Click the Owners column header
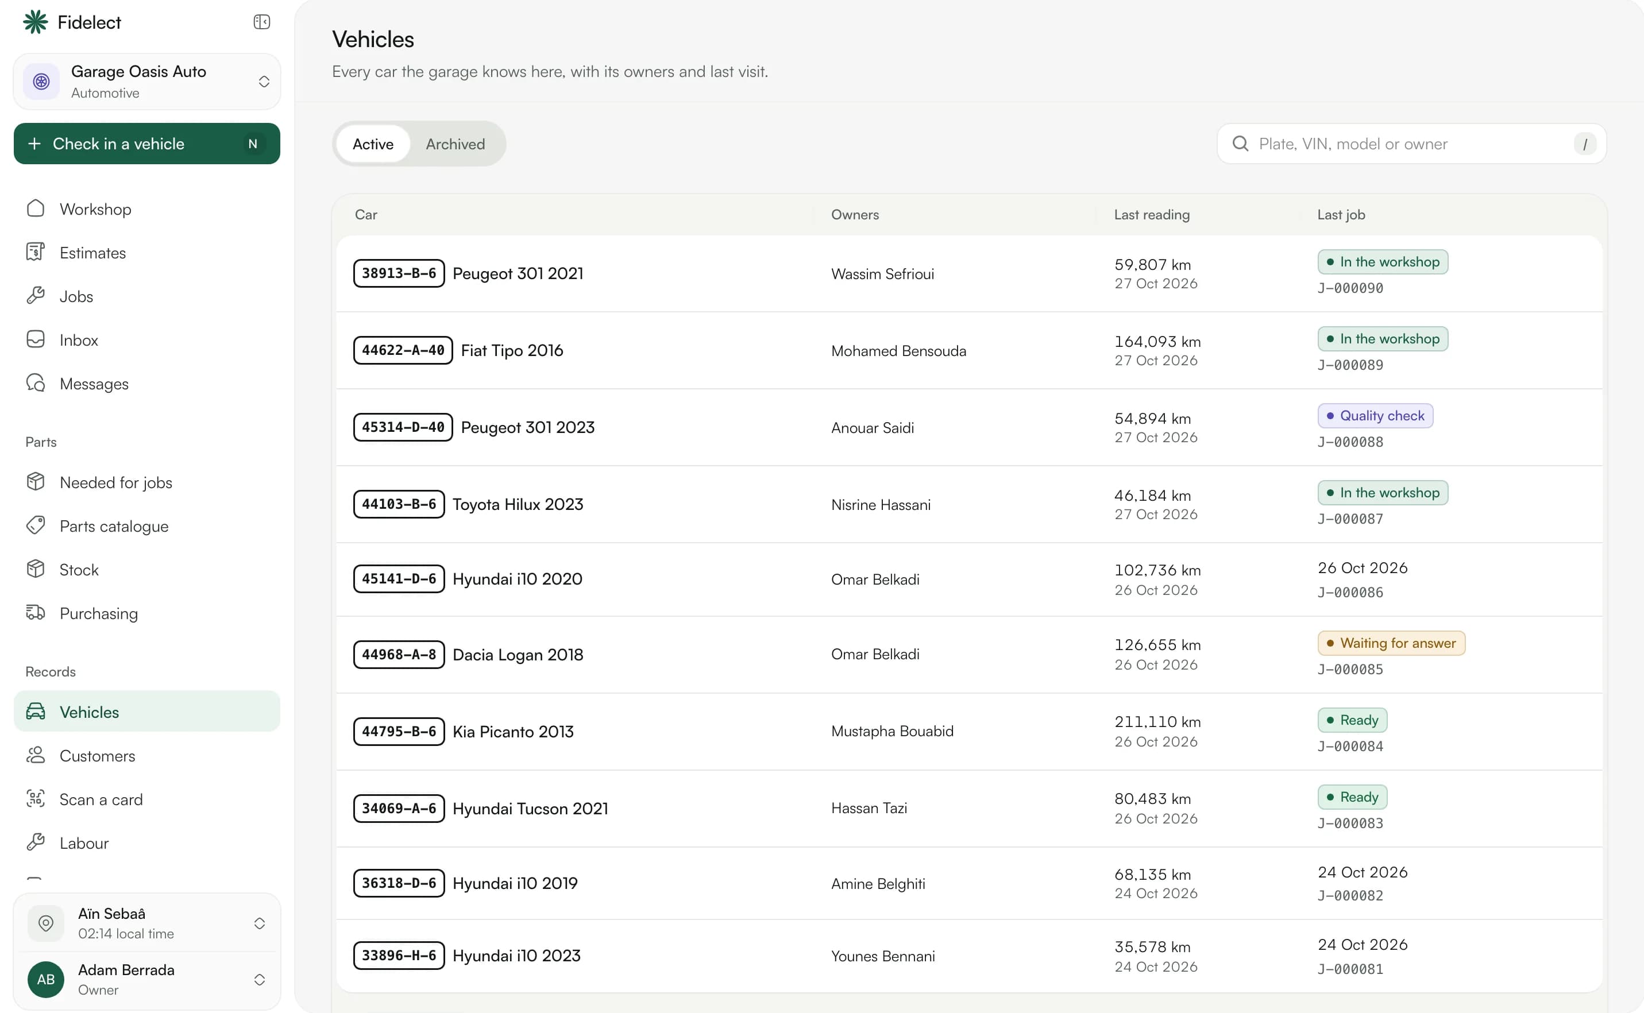The image size is (1644, 1013). (855, 214)
